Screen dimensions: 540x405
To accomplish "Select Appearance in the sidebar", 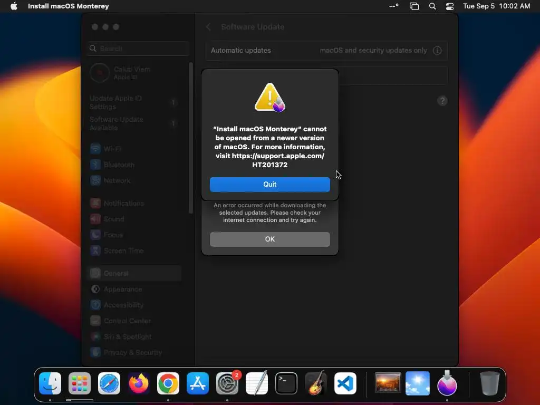I will 134,290.
